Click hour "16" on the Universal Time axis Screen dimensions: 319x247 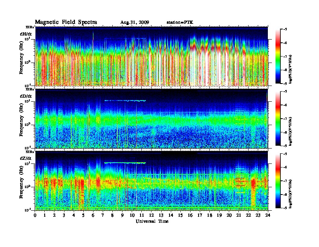pos(190,216)
